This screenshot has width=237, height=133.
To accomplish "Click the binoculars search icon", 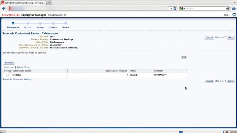I will (x=227, y=8).
